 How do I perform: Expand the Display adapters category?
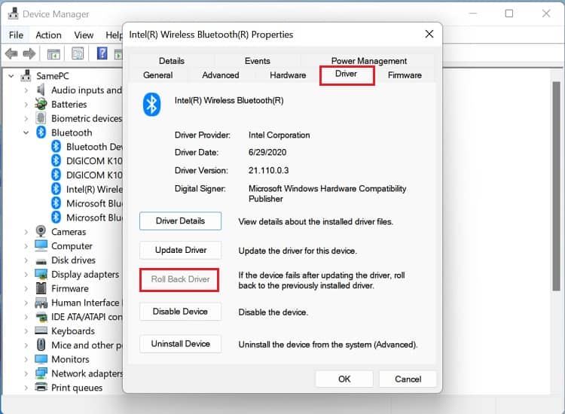pyautogui.click(x=26, y=274)
